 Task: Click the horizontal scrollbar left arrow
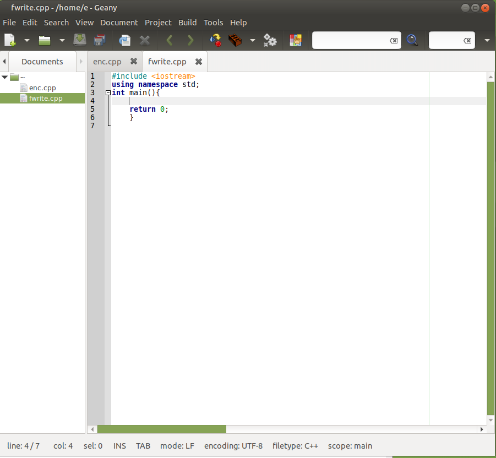click(x=92, y=429)
